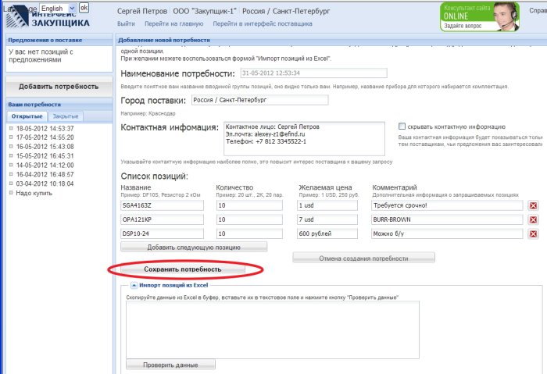Screen dimensions: 547x374
Task: Click bullet icon beside 18-05-2012 14:53:37
Action: point(11,128)
